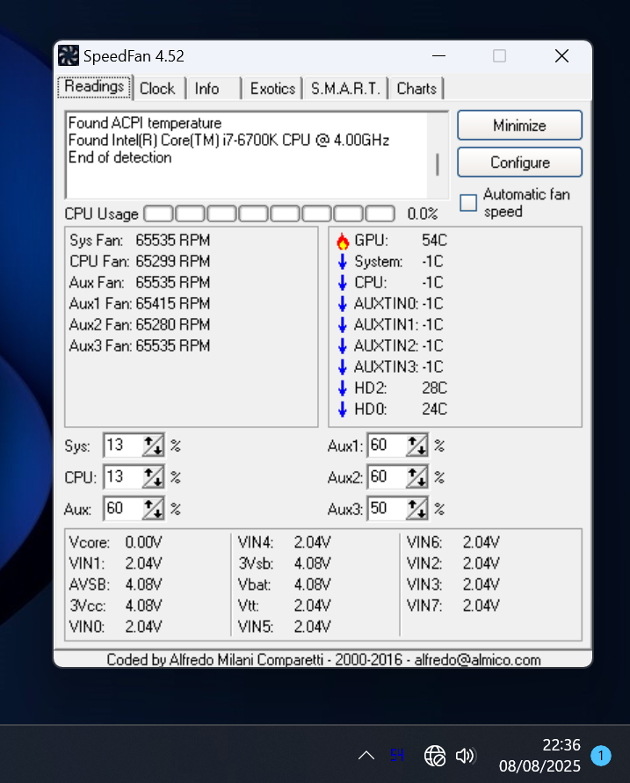Click the CPU Fan 65299 RPM reading
630x783 pixels.
pos(140,262)
